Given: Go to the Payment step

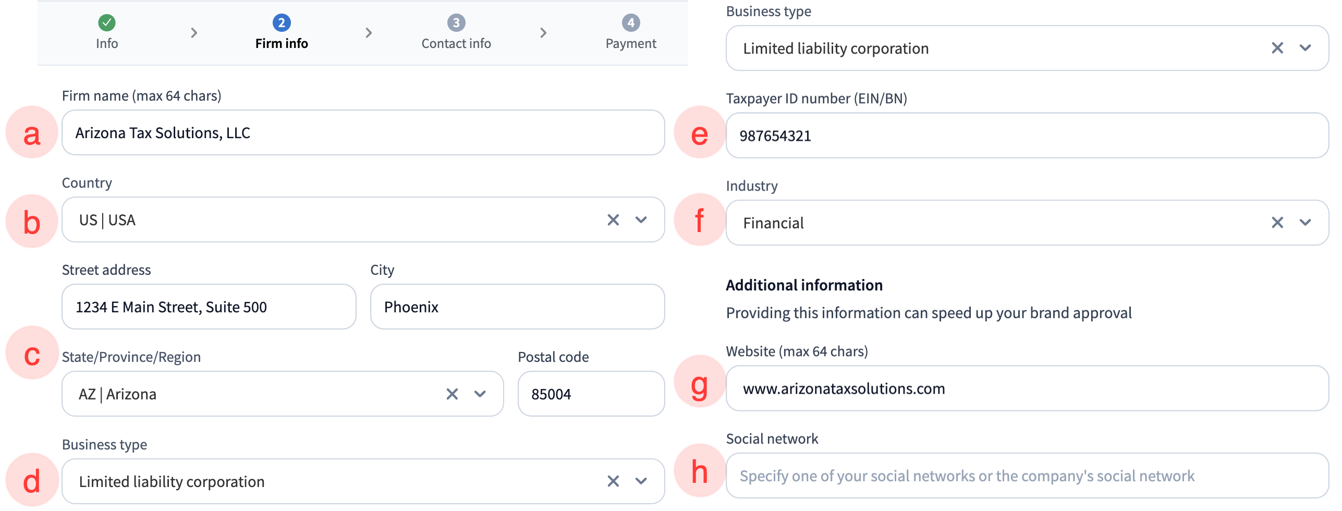Looking at the screenshot, I should (630, 31).
